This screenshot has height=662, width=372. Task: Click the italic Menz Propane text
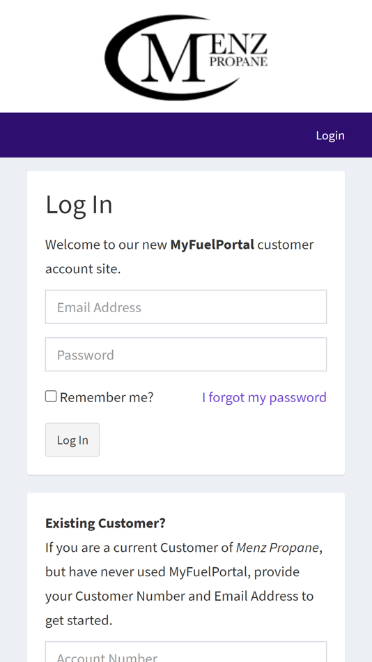[277, 548]
